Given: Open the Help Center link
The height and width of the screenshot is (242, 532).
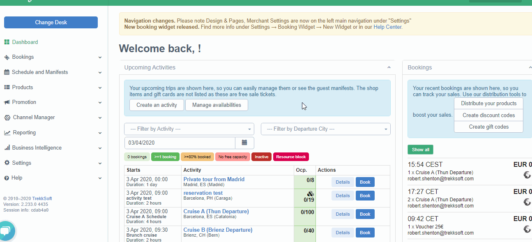Looking at the screenshot, I should coord(387,27).
